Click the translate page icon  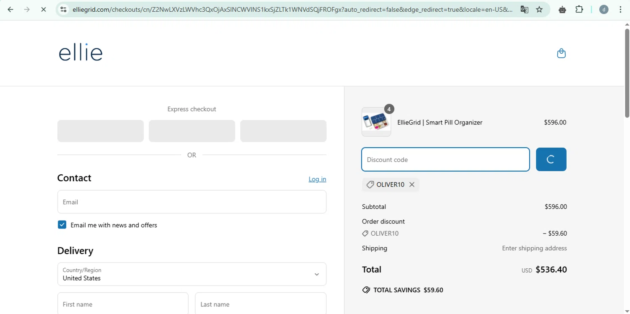point(524,9)
